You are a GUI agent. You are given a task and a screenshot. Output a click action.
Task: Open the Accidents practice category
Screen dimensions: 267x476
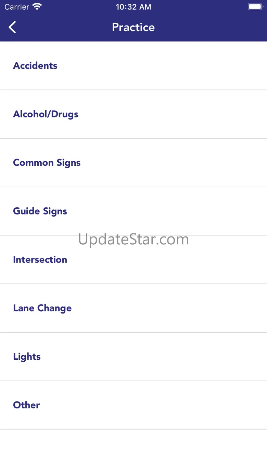[x=35, y=66]
